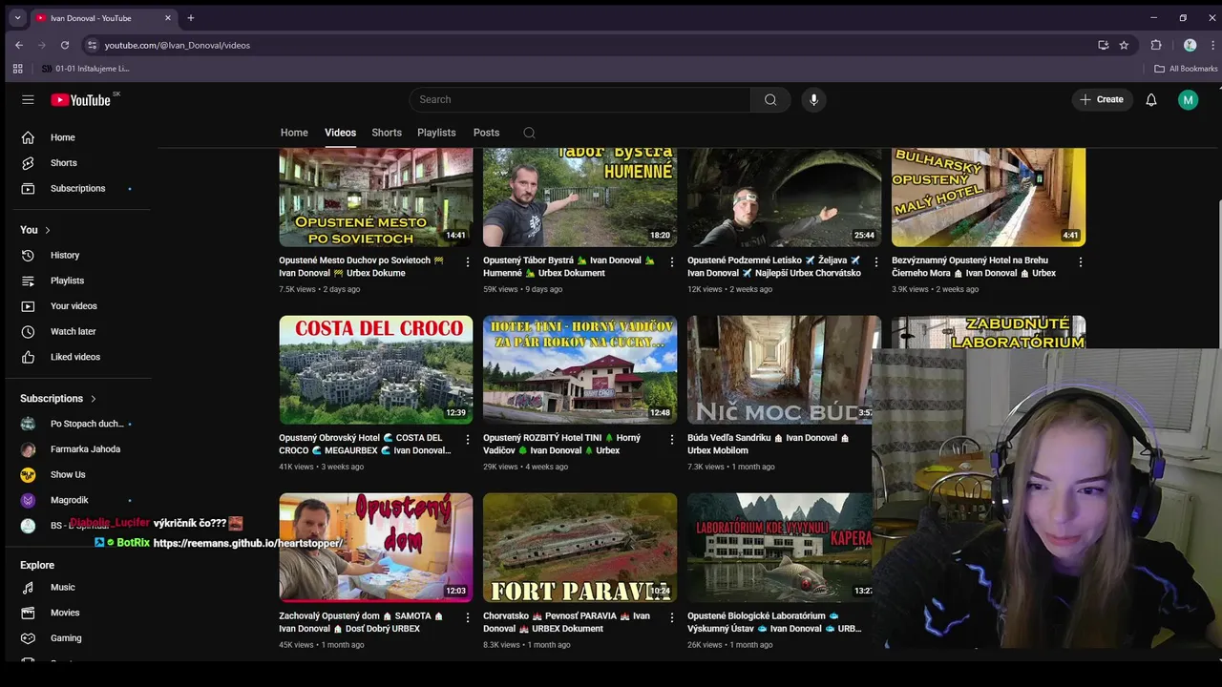1222x687 pixels.
Task: Play Hotel Tini Horný Vadičov thumbnail
Action: [580, 370]
